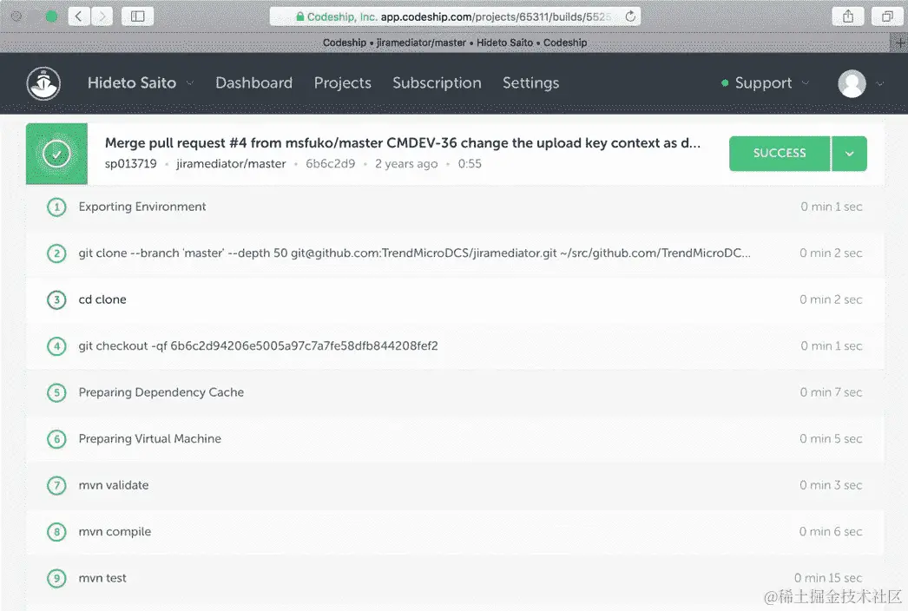Image resolution: width=908 pixels, height=611 pixels.
Task: Expand Preparing Dependency Cache step
Action: (x=455, y=392)
